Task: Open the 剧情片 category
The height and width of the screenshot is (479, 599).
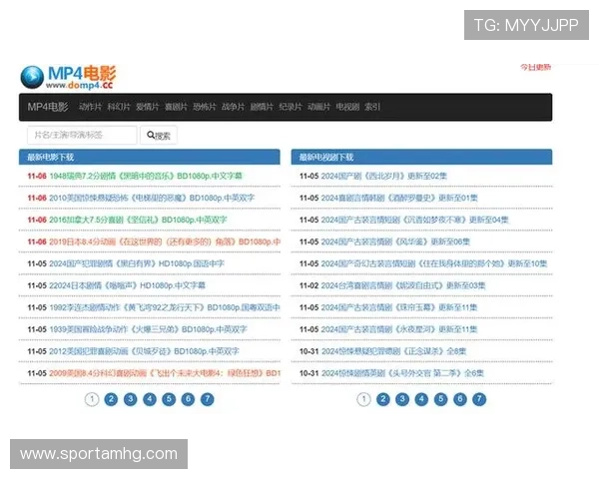Action: coord(262,107)
